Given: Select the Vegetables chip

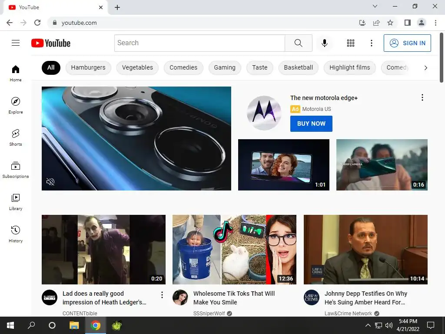Looking at the screenshot, I should (x=137, y=67).
